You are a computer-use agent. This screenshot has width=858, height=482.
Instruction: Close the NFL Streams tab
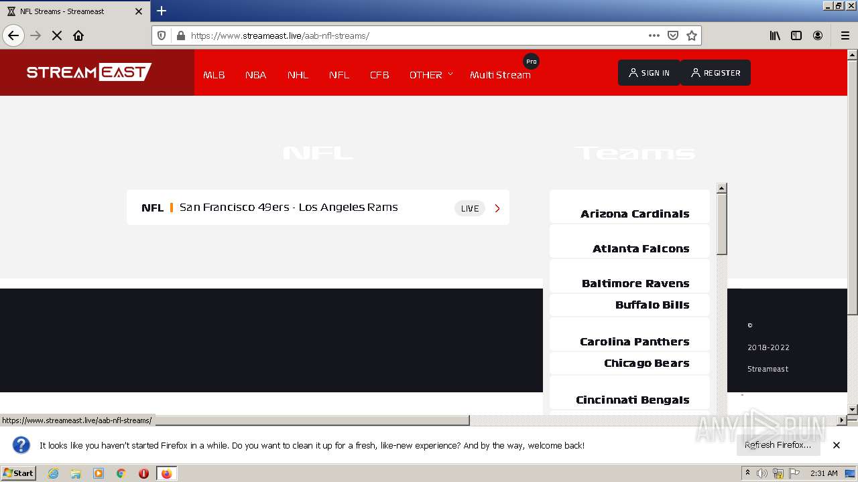click(x=139, y=11)
